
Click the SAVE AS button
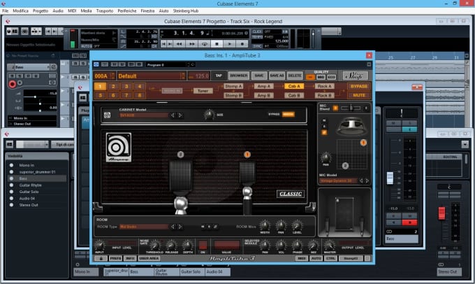pos(277,76)
